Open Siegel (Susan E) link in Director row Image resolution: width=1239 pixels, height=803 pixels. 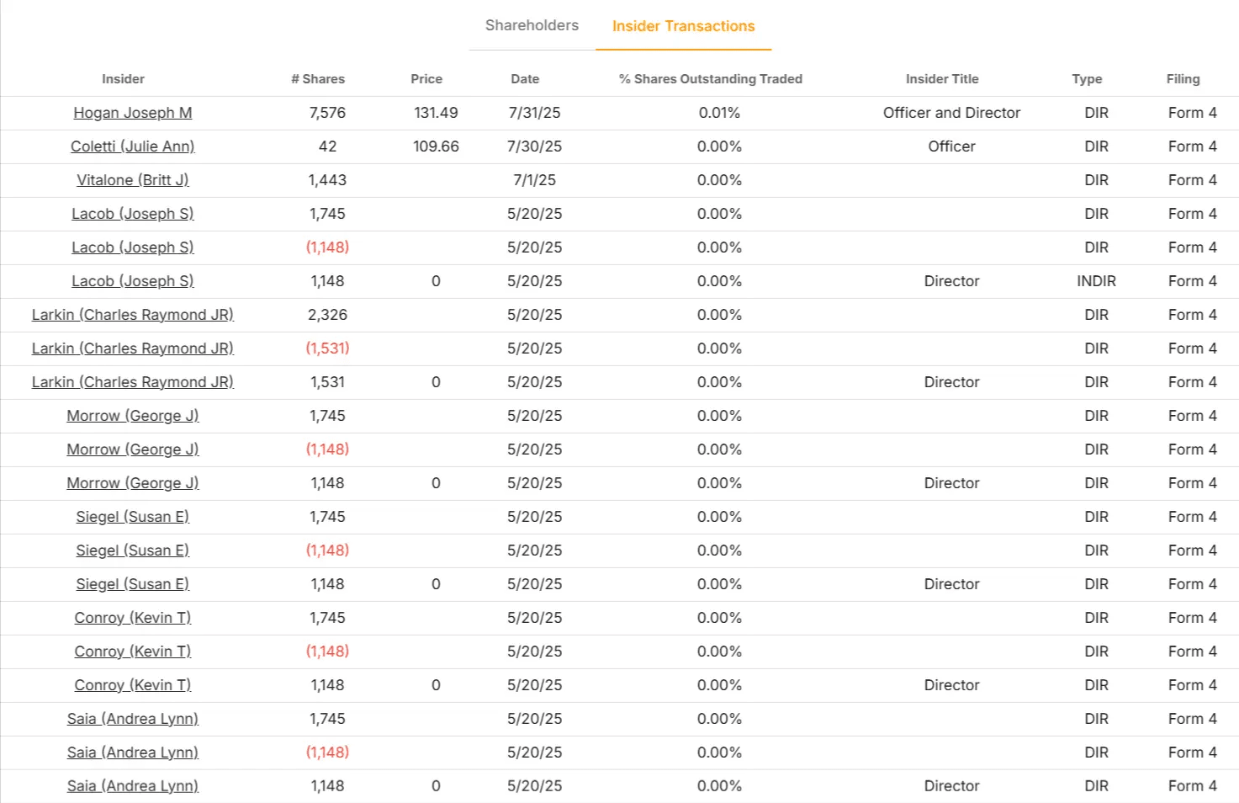click(x=133, y=584)
